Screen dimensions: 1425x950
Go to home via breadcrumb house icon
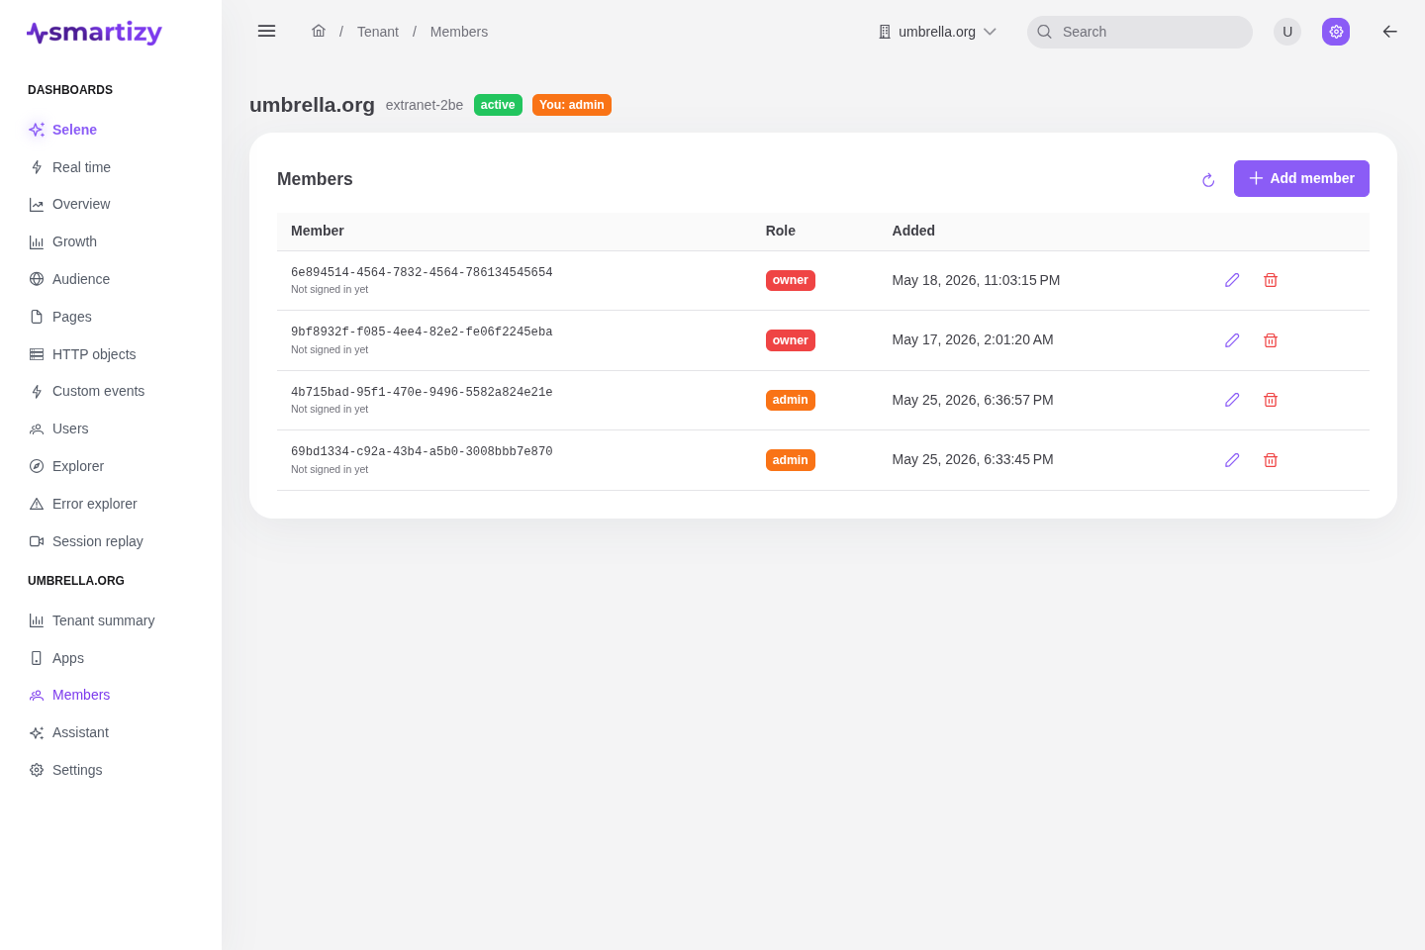[319, 31]
